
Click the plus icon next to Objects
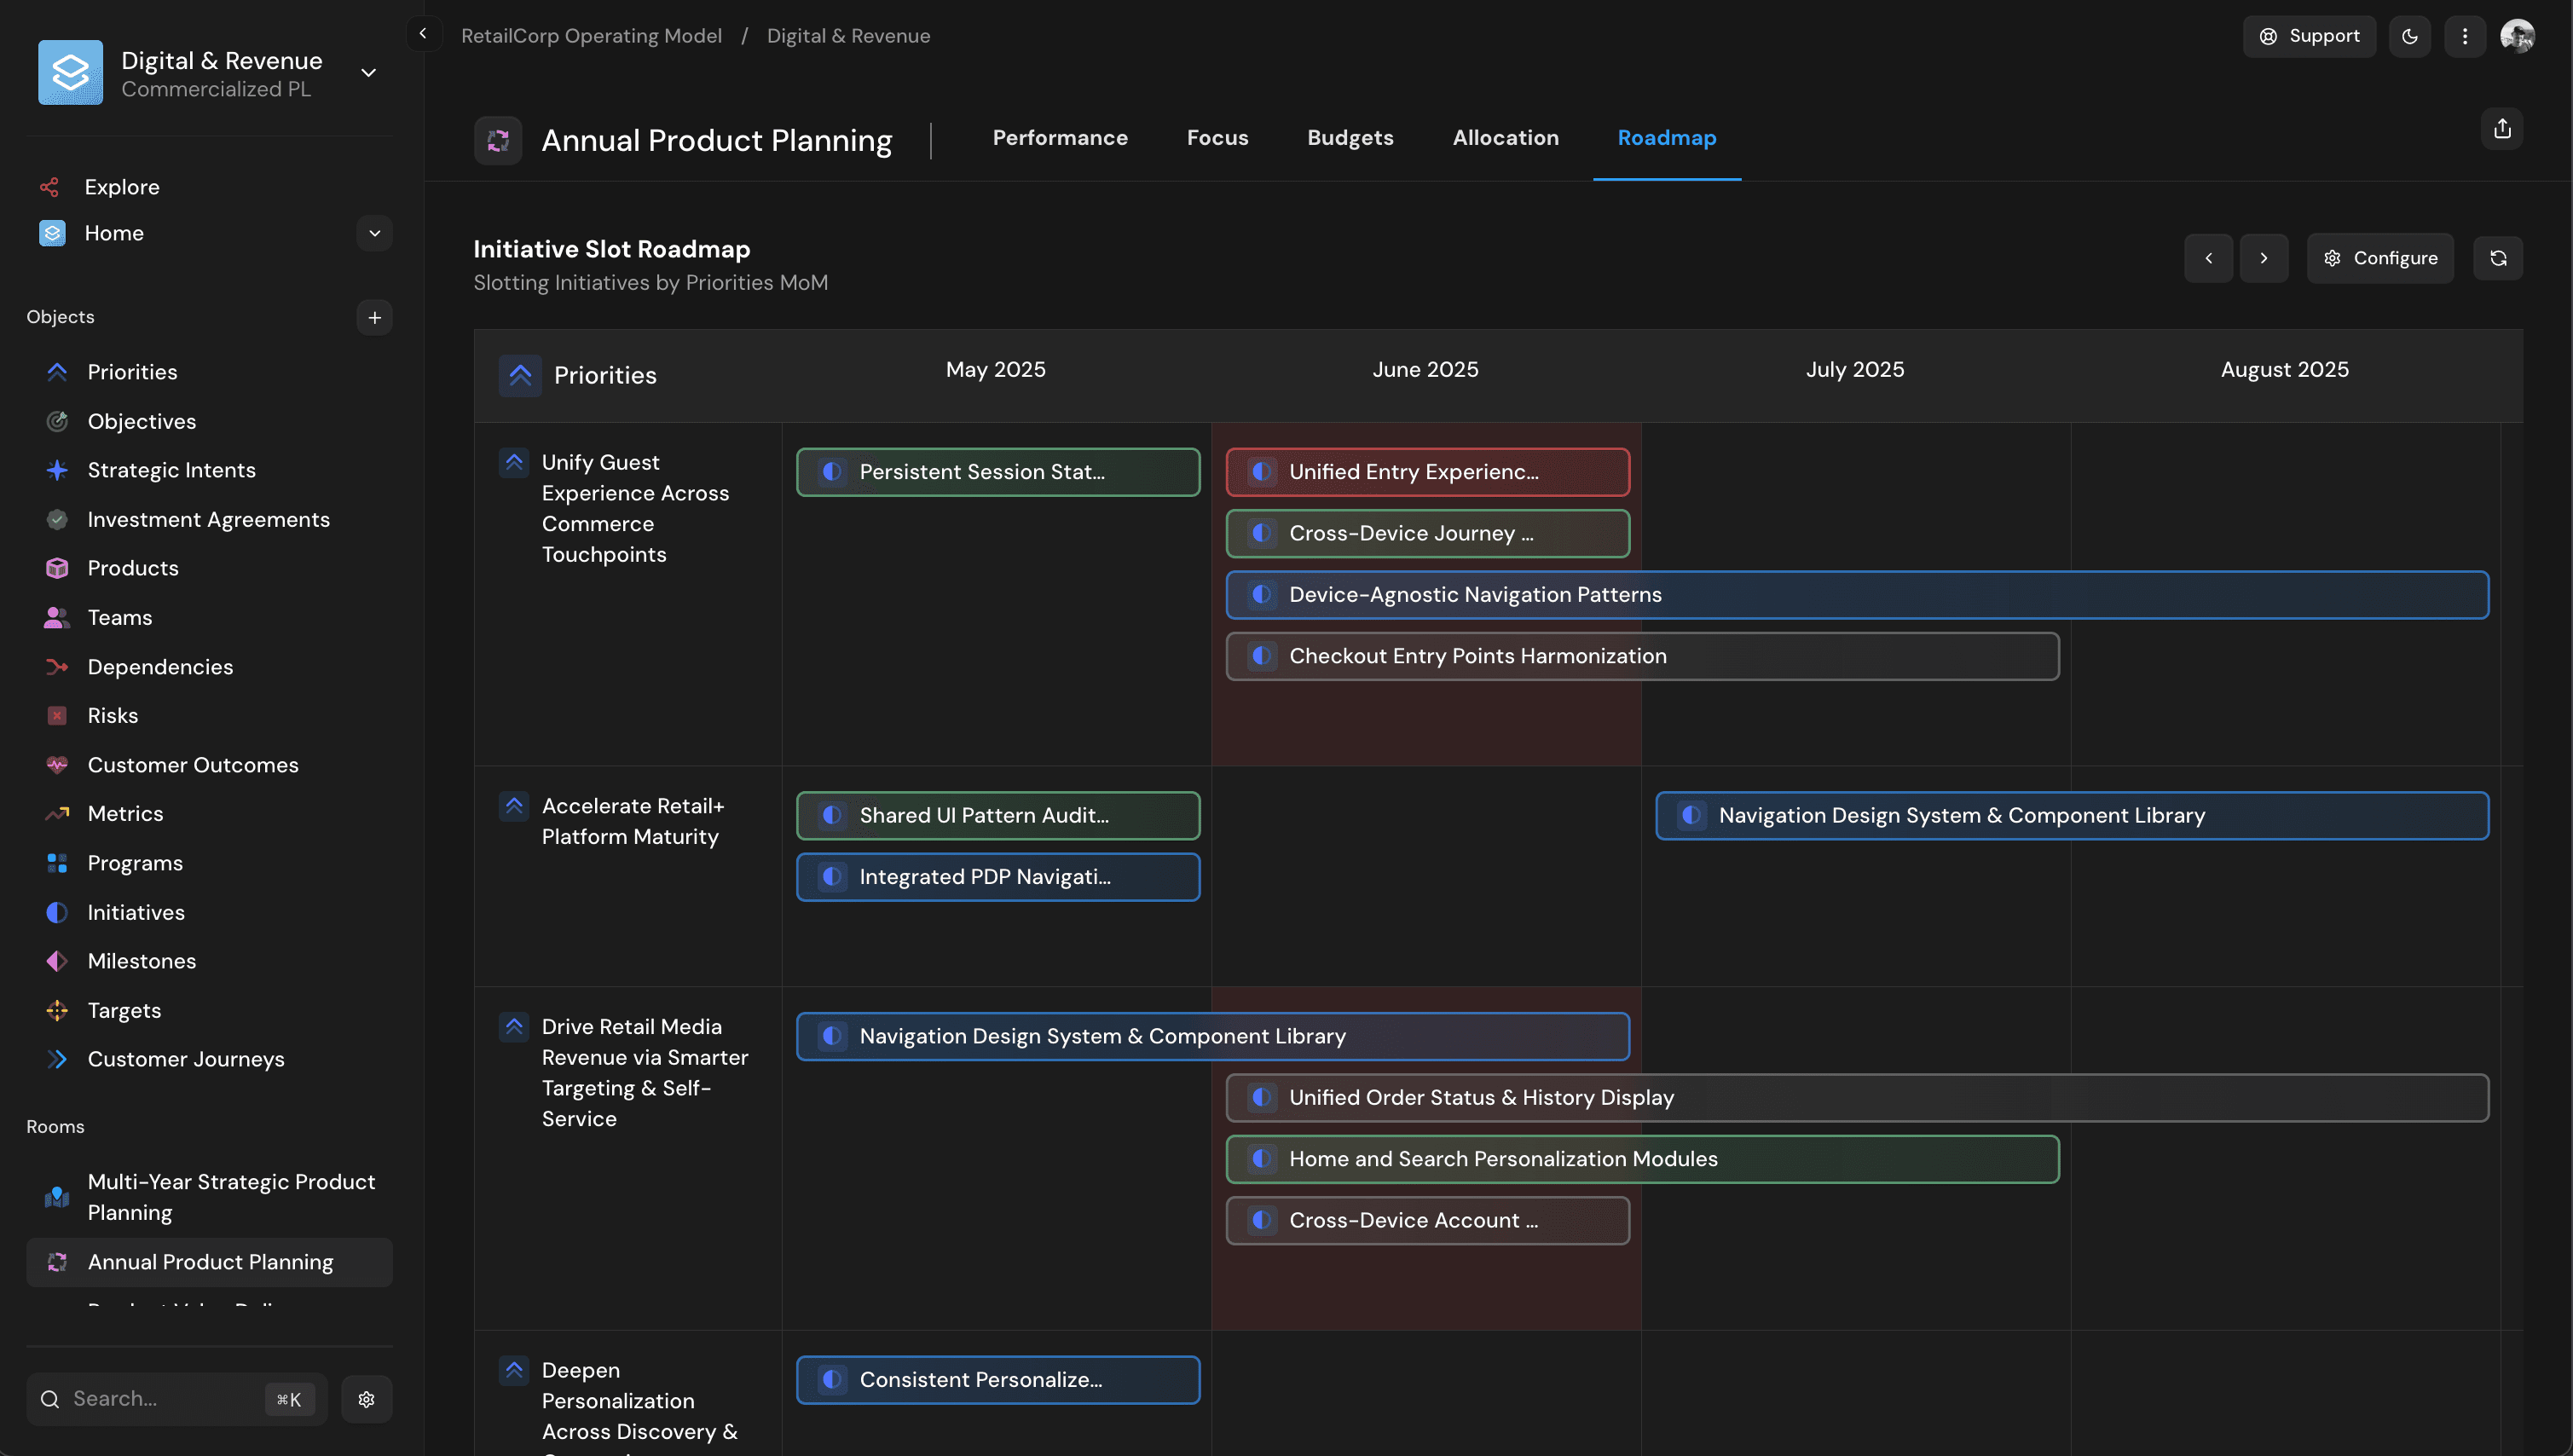[x=375, y=317]
